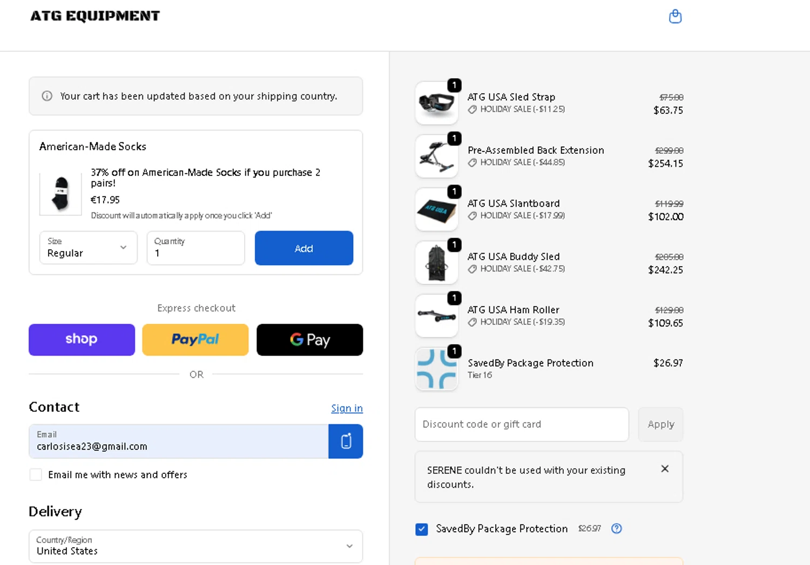Open the shopping bag cart icon
This screenshot has width=810, height=565.
(675, 17)
